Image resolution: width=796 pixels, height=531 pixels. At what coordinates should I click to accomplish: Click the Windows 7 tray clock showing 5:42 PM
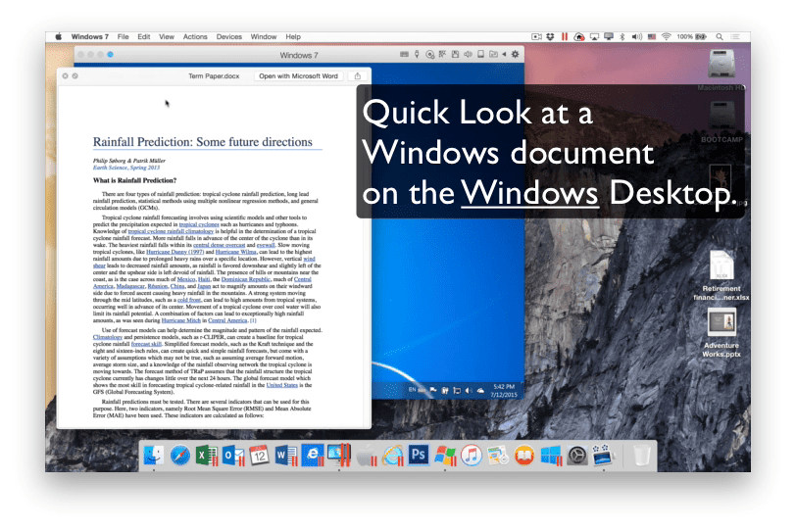504,390
